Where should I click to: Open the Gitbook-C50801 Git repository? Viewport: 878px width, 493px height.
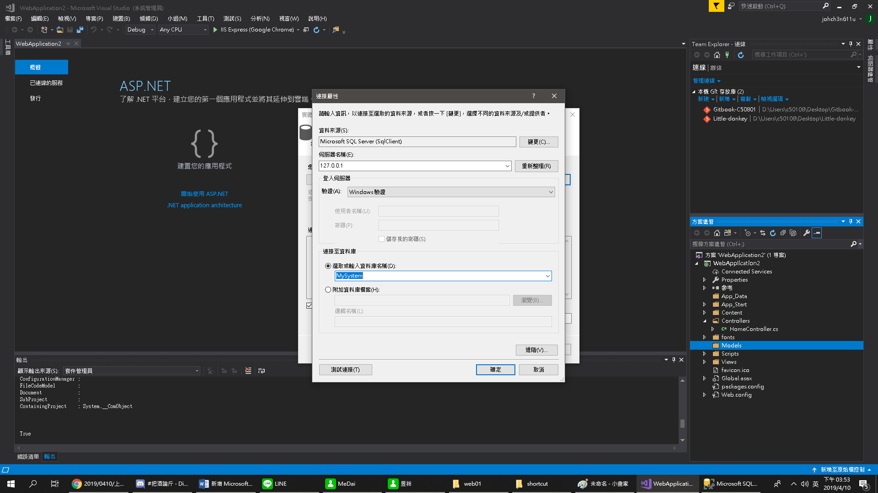point(734,110)
